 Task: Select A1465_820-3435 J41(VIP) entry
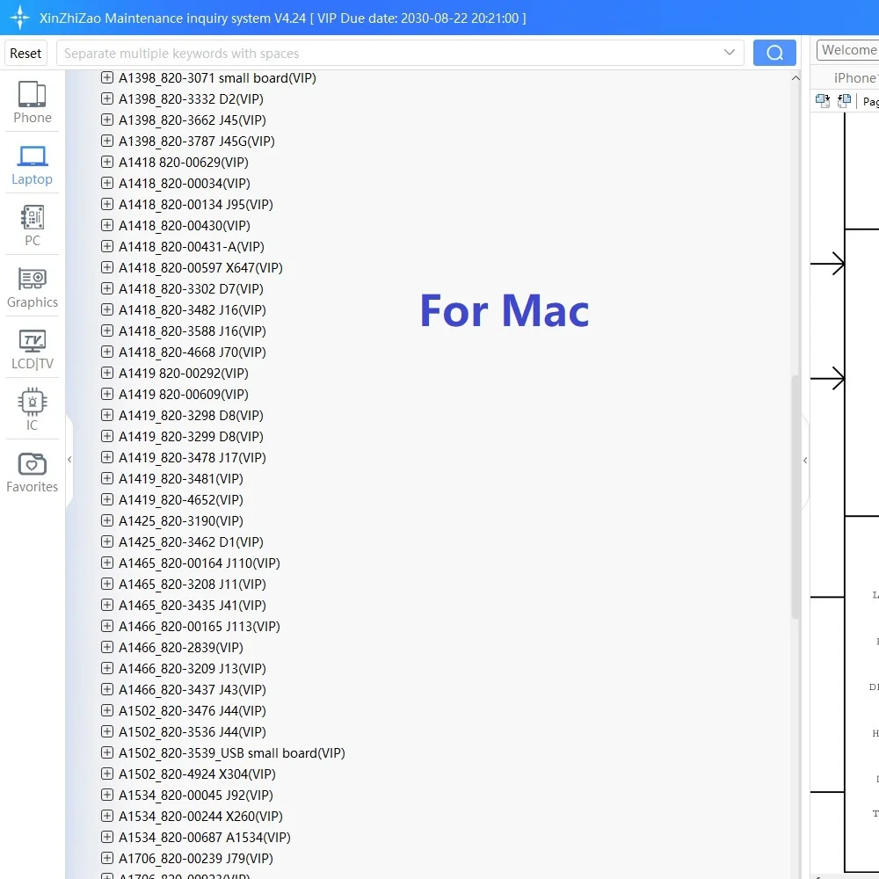(x=193, y=606)
